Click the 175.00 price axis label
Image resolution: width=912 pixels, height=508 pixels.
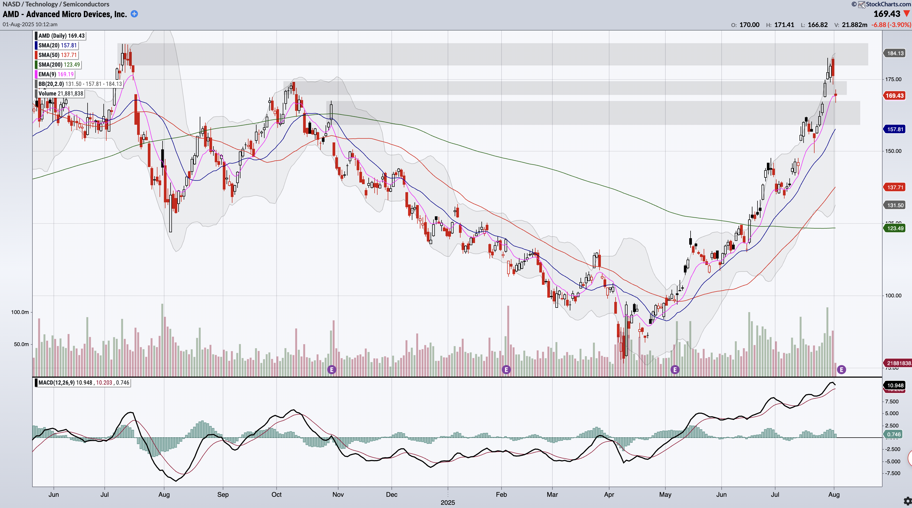click(893, 79)
